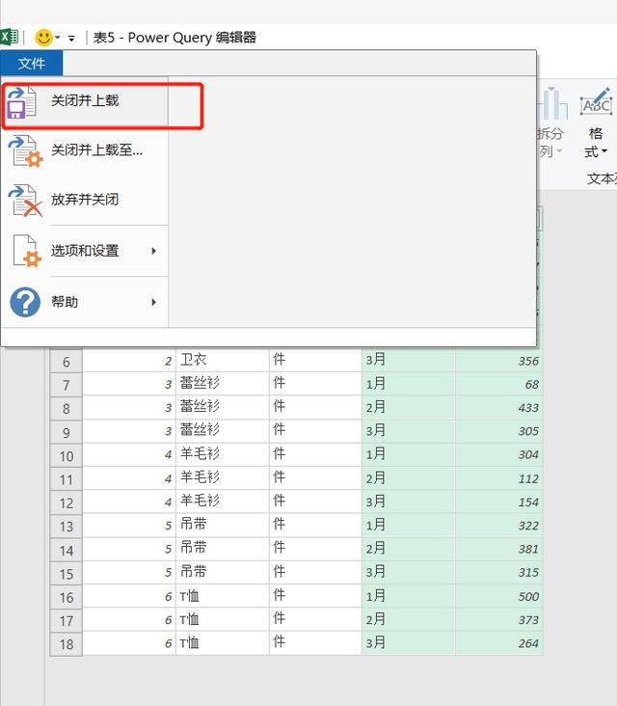Click the 吊带 cell in row 13
The height and width of the screenshot is (706, 617).
point(223,524)
